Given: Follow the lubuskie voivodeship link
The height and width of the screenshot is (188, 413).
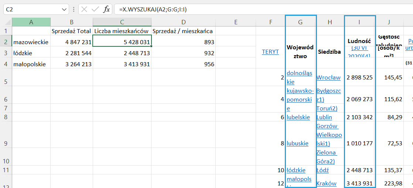Looking at the screenshot, I should pos(297,143).
